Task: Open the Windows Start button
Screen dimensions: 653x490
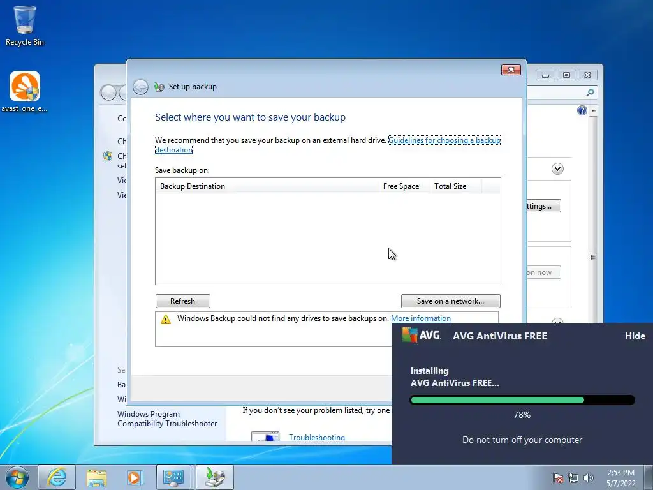Action: 17,477
